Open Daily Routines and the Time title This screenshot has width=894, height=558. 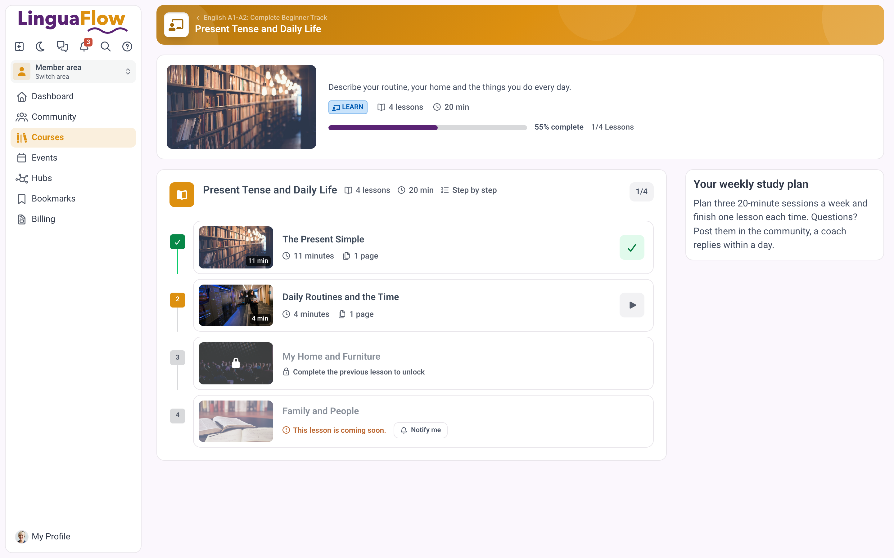coord(341,297)
